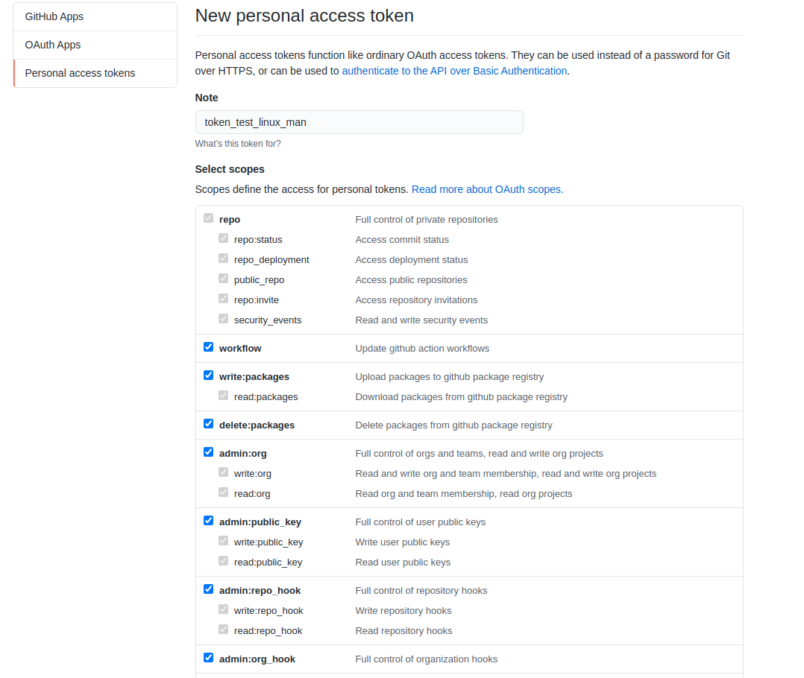
Task: Switch to OAuth Apps section
Action: [52, 45]
